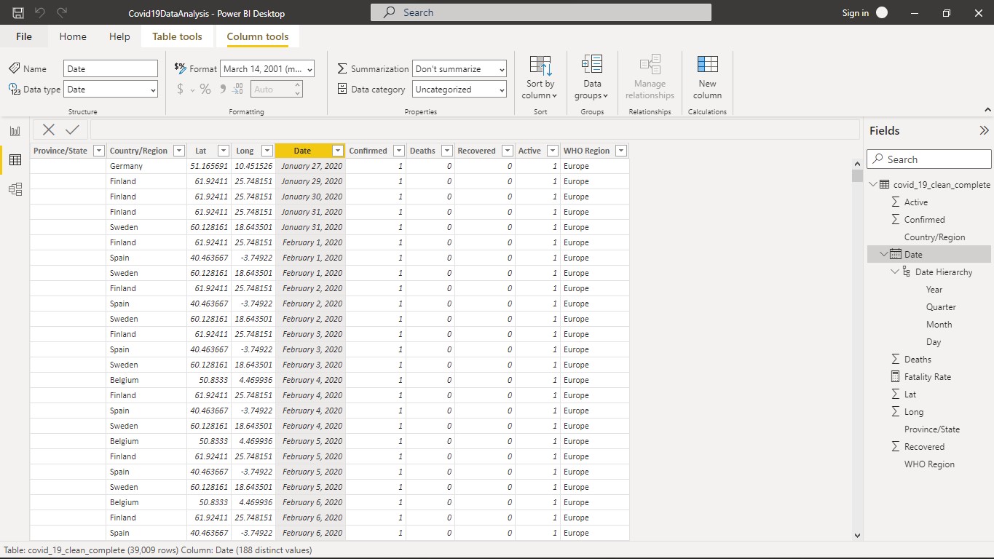Image resolution: width=994 pixels, height=559 pixels.
Task: Select Recovered field in Fields
Action: coord(924,446)
